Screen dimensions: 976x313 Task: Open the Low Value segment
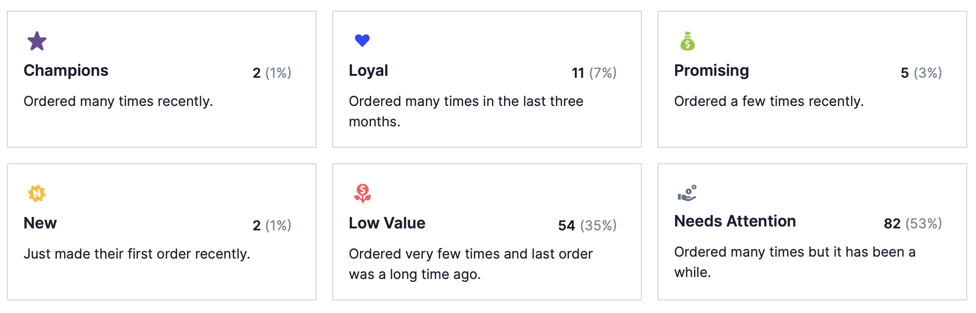tap(387, 223)
